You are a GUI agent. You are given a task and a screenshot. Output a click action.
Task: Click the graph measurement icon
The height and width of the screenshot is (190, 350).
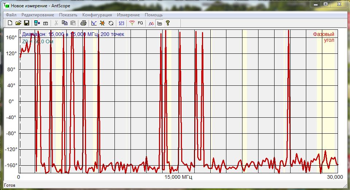point(94,23)
